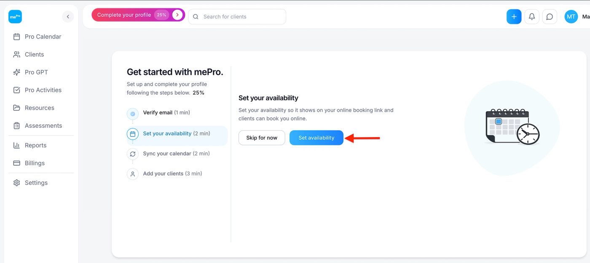Click the Billings credit card icon
This screenshot has width=590, height=263.
tap(17, 163)
